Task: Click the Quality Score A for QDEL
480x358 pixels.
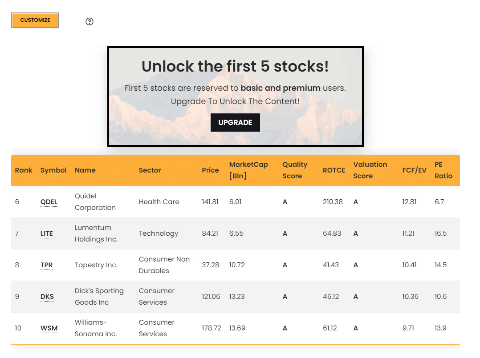Action: (x=285, y=202)
